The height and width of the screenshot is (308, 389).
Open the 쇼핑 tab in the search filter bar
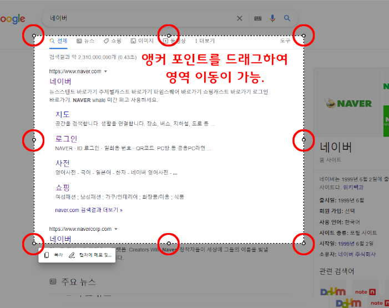(113, 41)
